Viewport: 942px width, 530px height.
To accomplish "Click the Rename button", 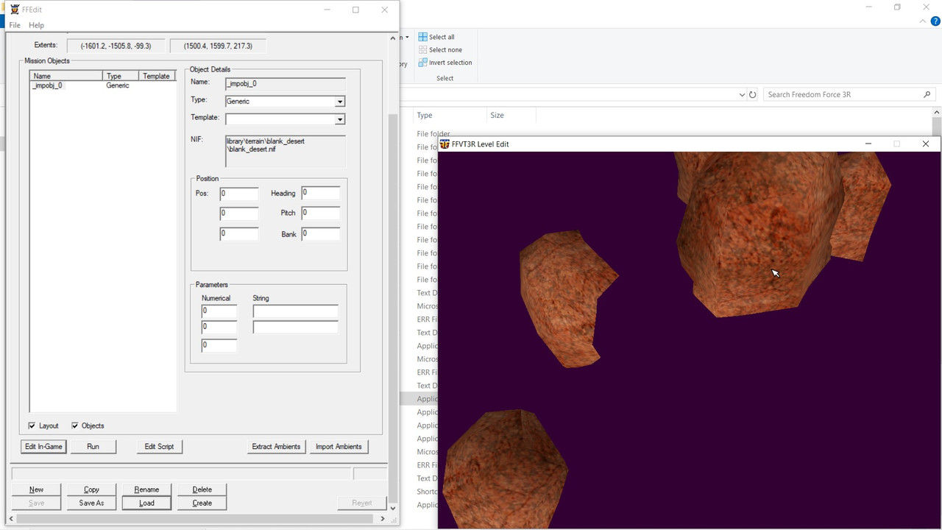I will [146, 490].
